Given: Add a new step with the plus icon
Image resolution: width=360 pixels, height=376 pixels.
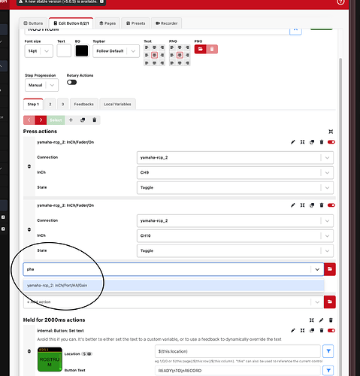Looking at the screenshot, I should tap(71, 120).
